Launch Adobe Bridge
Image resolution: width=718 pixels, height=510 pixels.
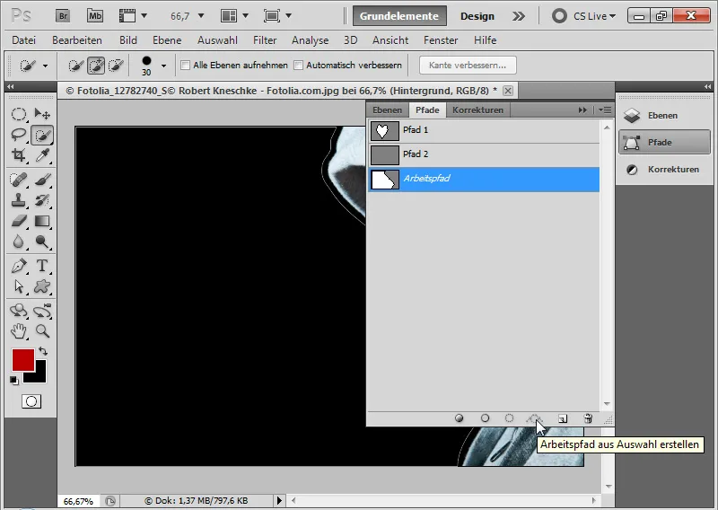pos(63,16)
